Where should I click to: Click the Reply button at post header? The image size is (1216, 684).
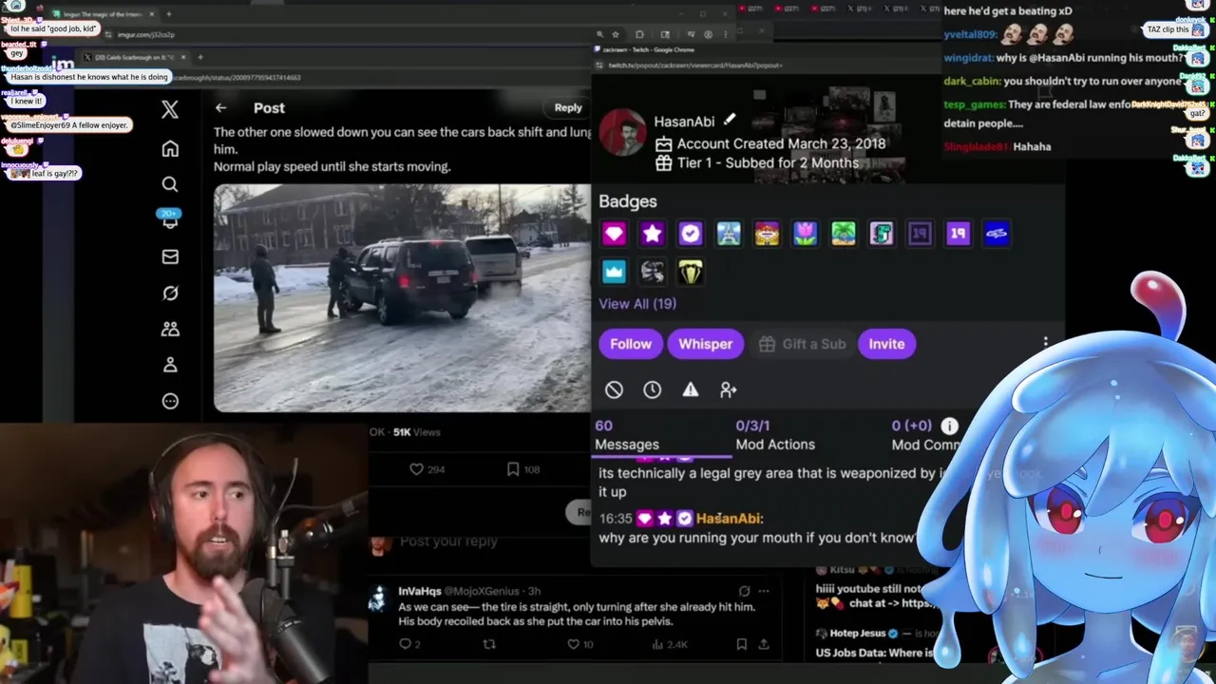coord(568,107)
